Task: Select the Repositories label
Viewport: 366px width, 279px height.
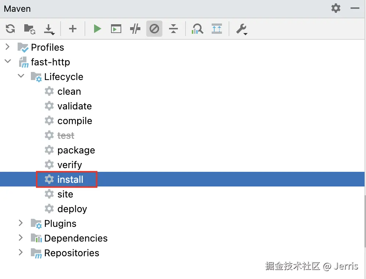Action: pyautogui.click(x=72, y=253)
